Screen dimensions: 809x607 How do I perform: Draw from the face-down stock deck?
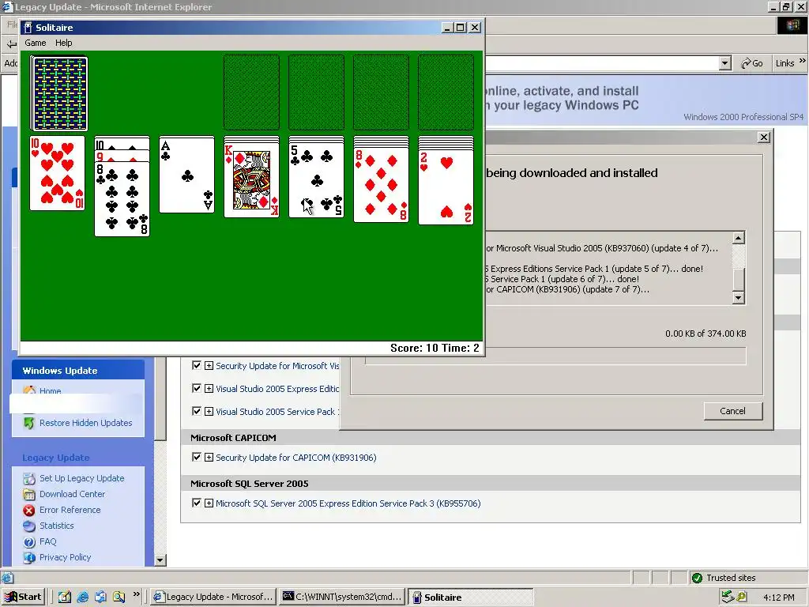(x=58, y=93)
